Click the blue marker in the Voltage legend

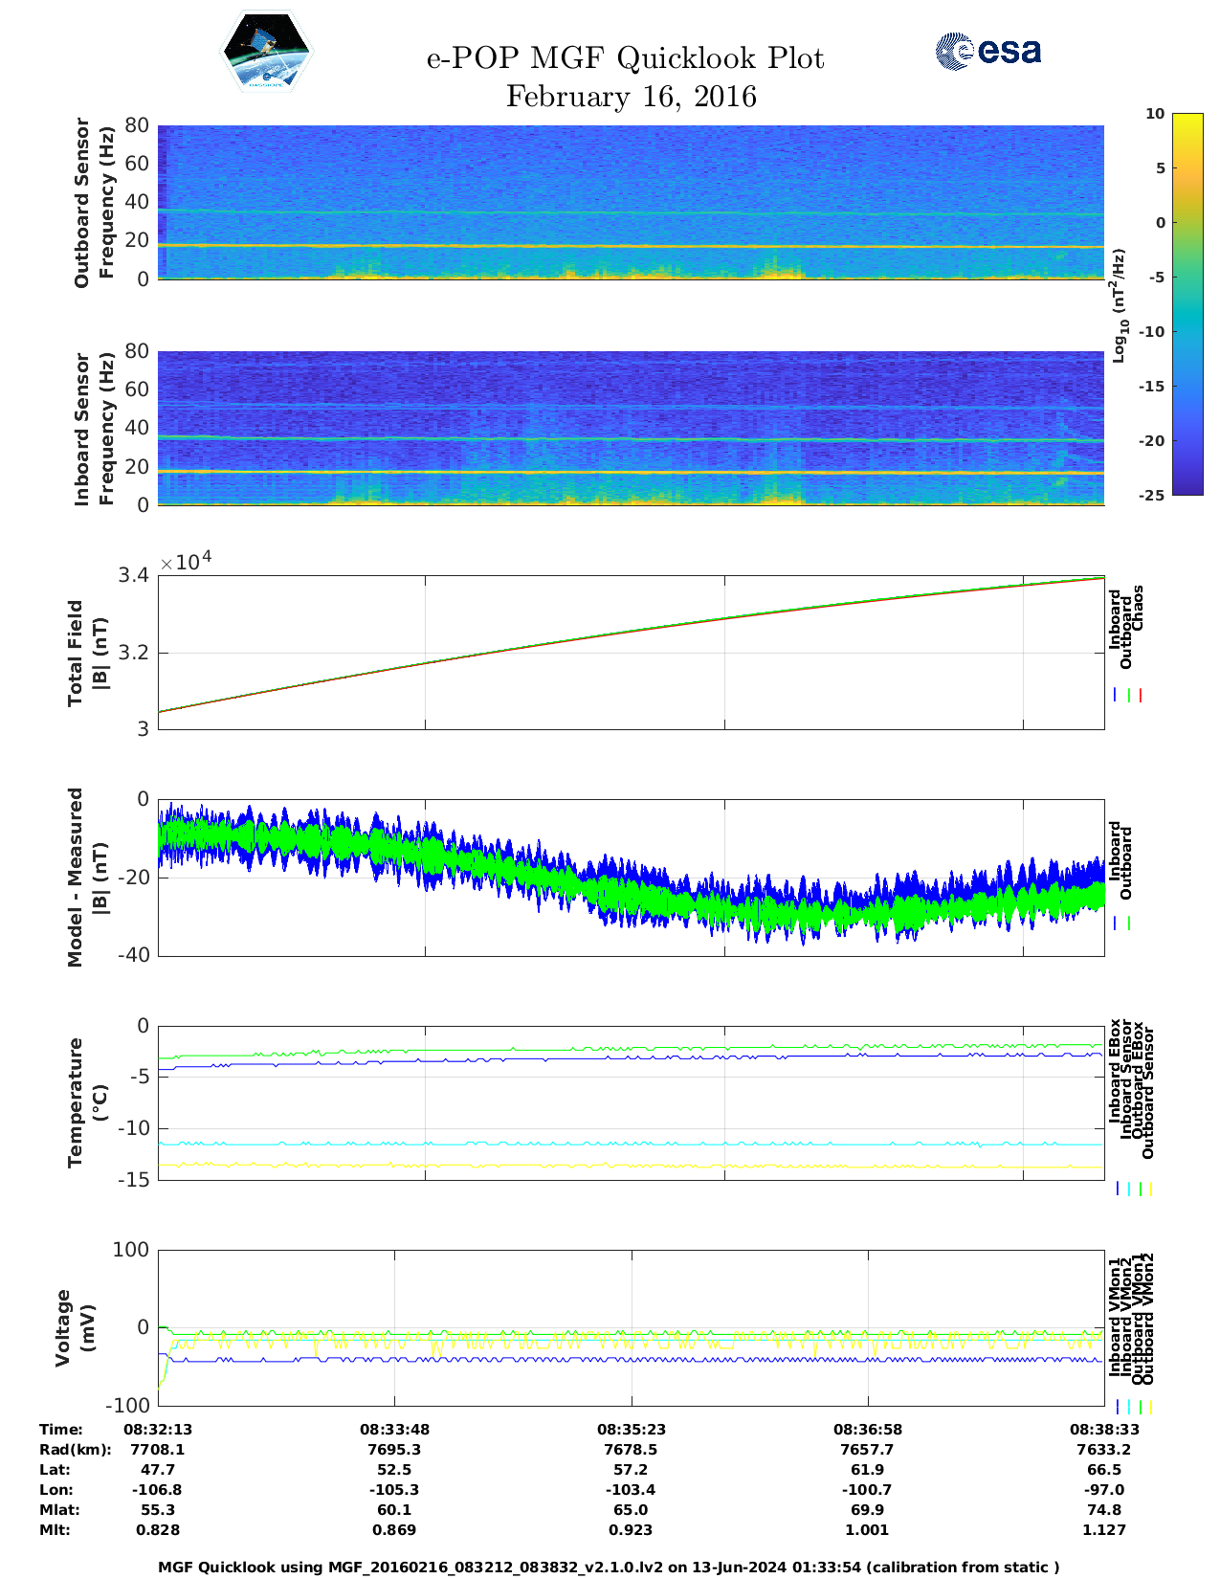coord(1118,1407)
